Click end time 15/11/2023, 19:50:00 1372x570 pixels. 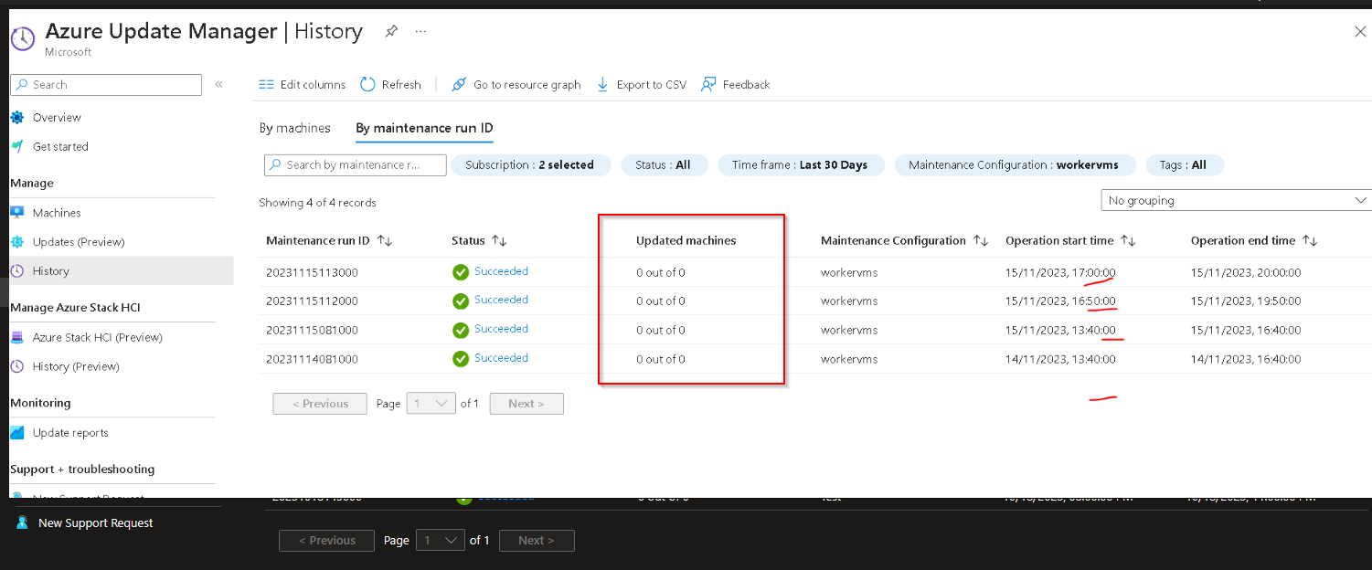1246,301
